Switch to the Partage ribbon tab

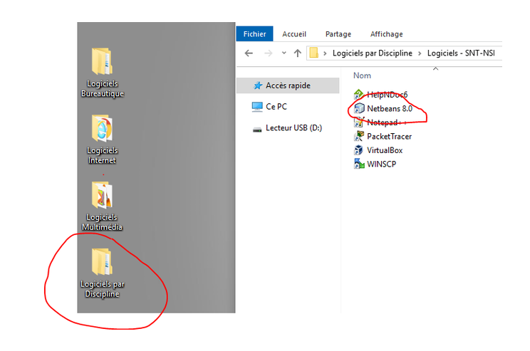click(338, 34)
